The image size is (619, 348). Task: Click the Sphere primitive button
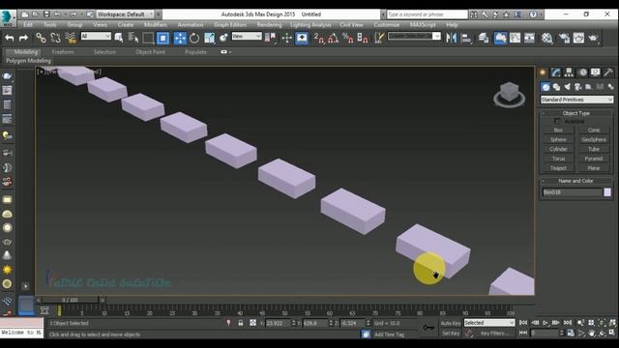[x=558, y=139]
